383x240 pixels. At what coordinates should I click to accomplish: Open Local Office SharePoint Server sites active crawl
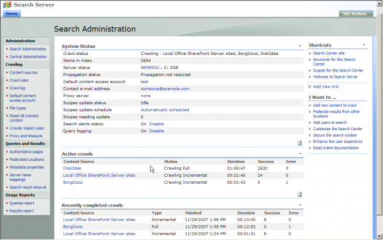[99, 176]
